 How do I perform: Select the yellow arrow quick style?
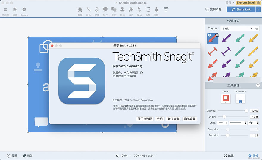pos(253,38)
